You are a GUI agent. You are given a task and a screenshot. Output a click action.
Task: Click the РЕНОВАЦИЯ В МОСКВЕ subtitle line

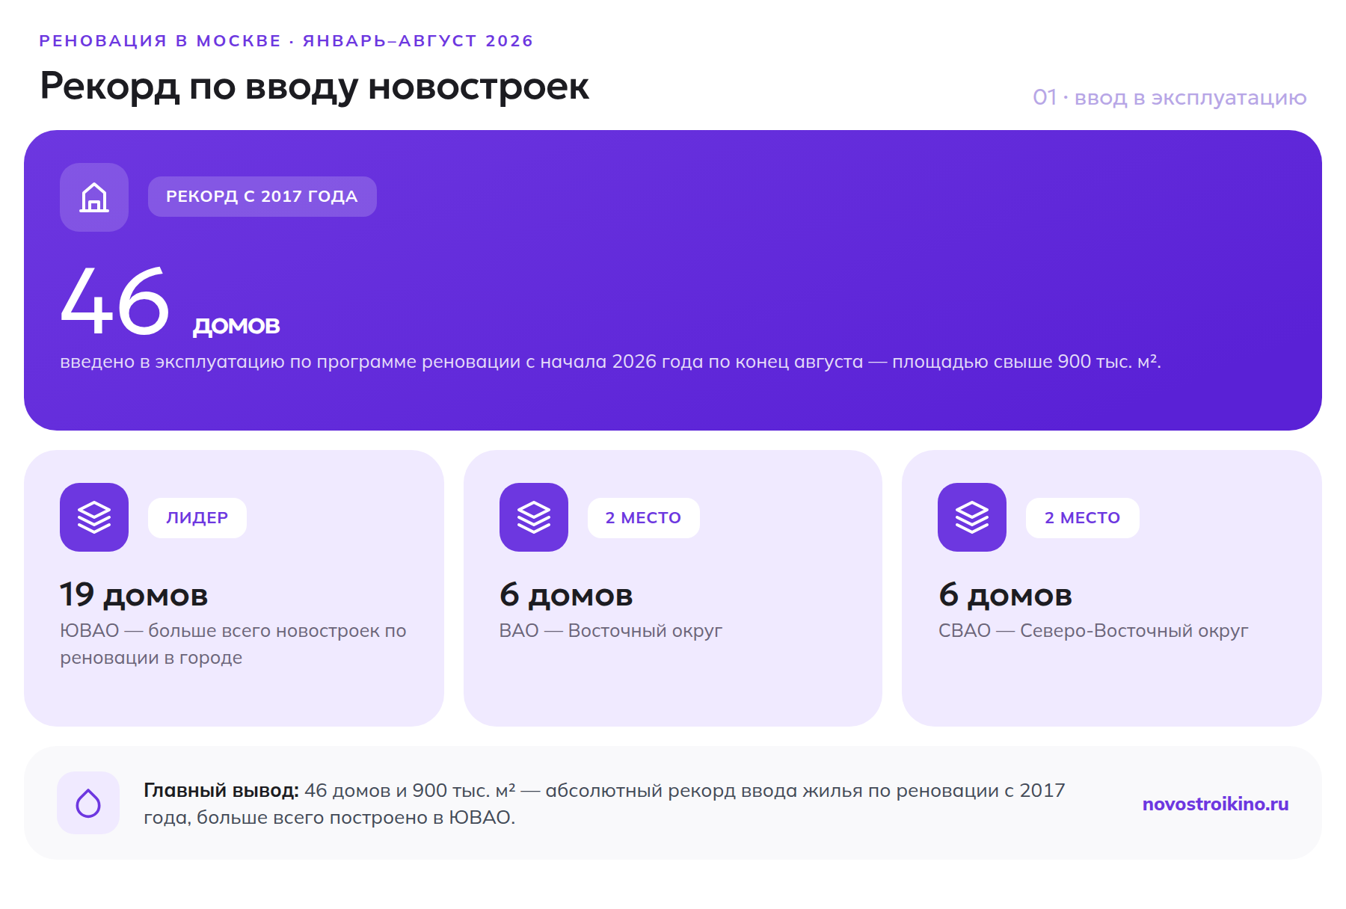[x=286, y=41]
